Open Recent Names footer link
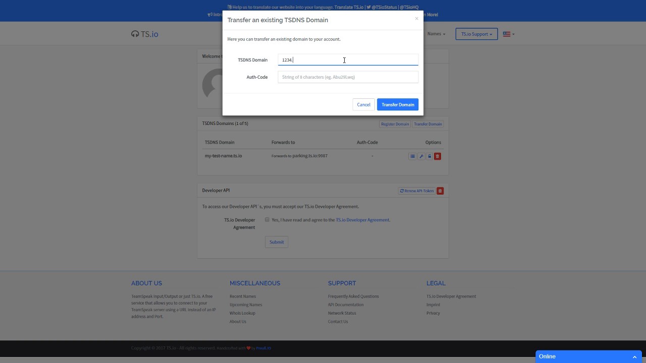 243,296
